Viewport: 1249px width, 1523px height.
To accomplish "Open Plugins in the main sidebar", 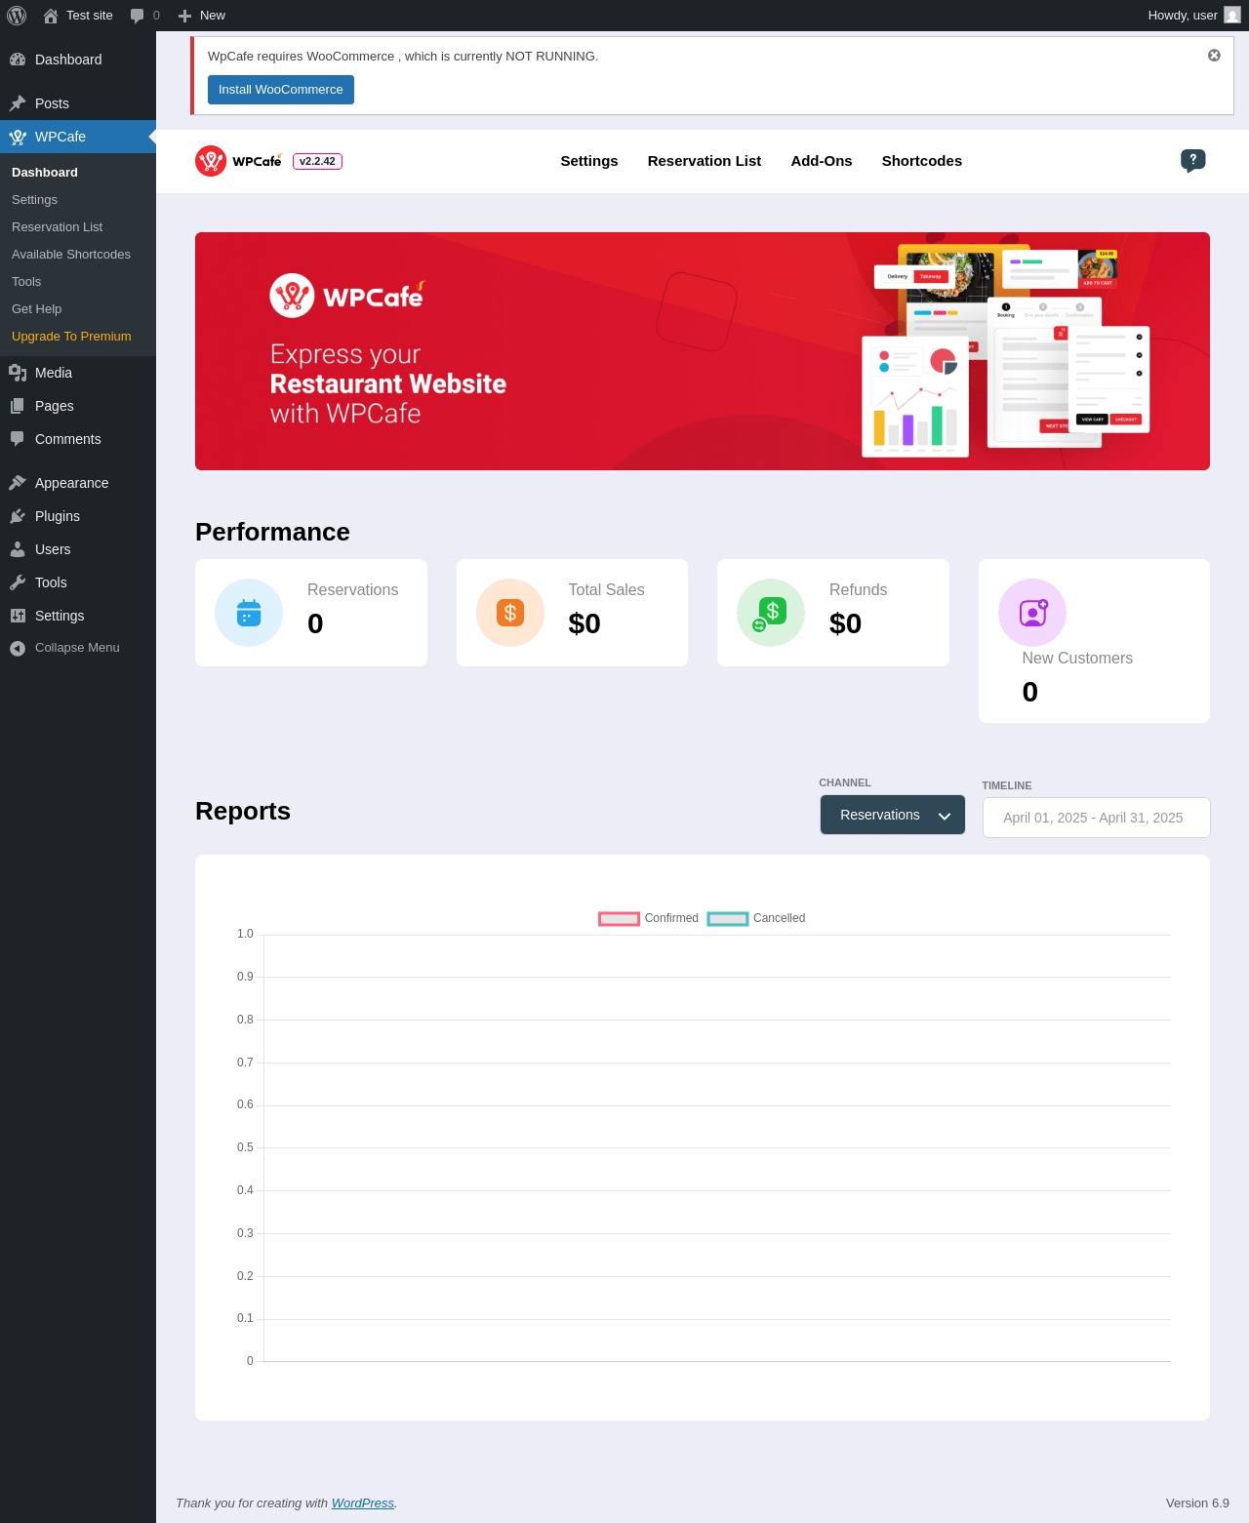I will coord(78,516).
